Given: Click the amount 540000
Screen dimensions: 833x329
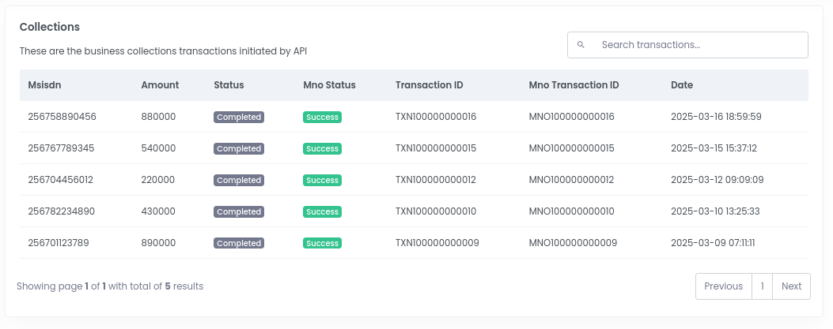Looking at the screenshot, I should (x=158, y=148).
